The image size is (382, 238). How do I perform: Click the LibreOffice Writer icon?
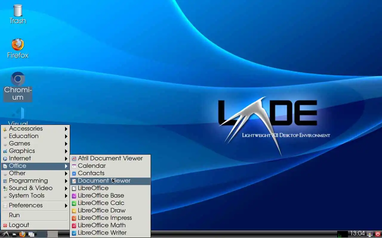[x=74, y=233]
